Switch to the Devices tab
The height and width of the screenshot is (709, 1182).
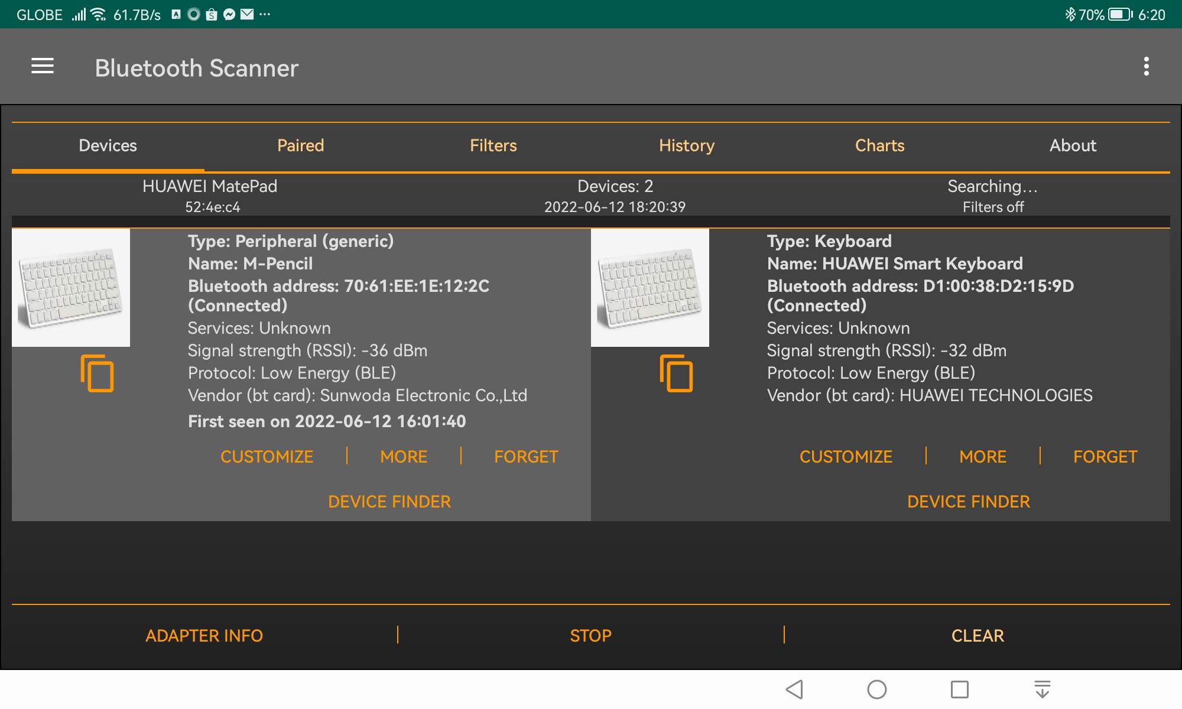[108, 146]
